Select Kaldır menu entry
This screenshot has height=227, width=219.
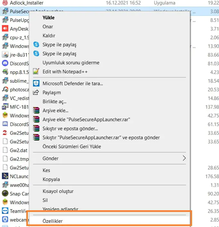click(x=109, y=36)
